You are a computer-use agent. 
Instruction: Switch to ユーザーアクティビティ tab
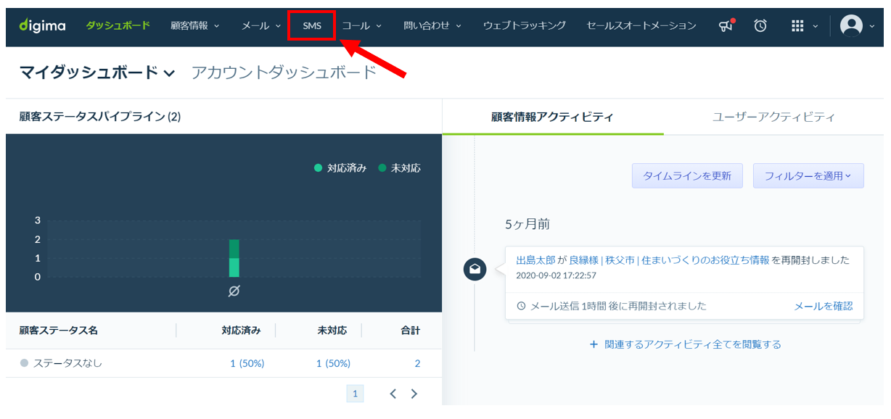click(773, 117)
